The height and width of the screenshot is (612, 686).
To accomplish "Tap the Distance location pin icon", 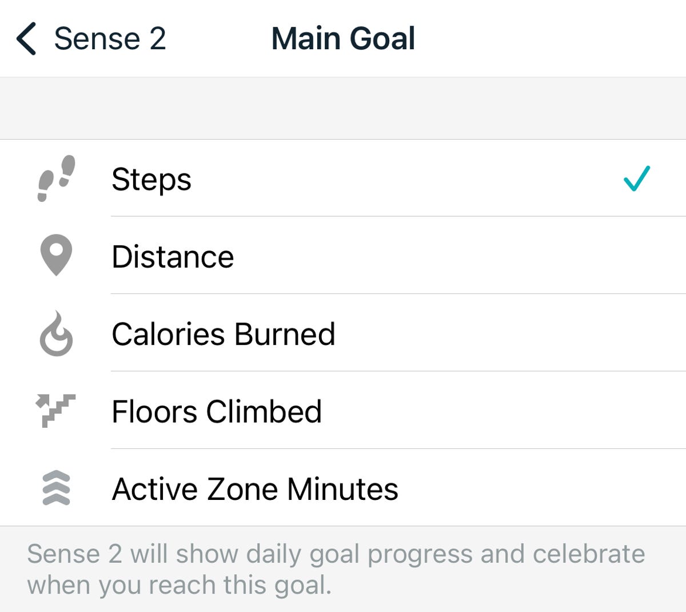I will pos(56,255).
